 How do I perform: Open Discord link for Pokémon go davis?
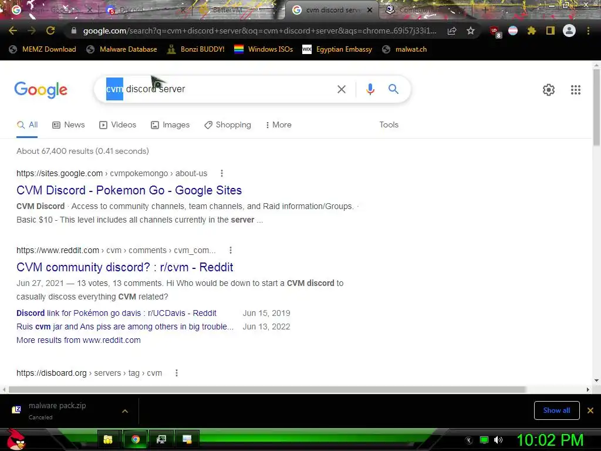(117, 314)
